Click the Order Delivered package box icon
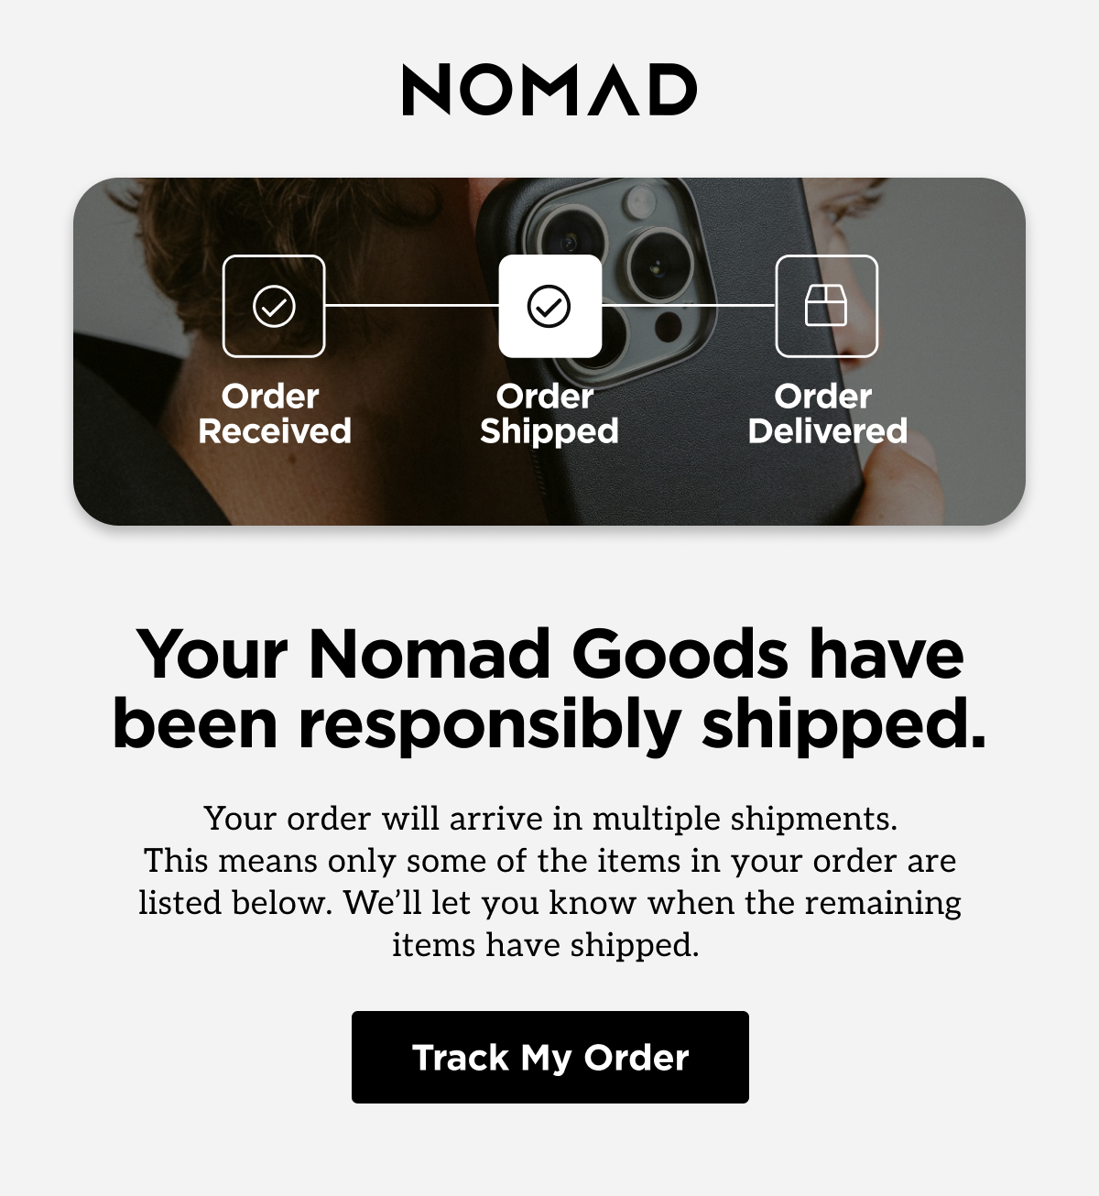The image size is (1099, 1196). click(x=826, y=306)
